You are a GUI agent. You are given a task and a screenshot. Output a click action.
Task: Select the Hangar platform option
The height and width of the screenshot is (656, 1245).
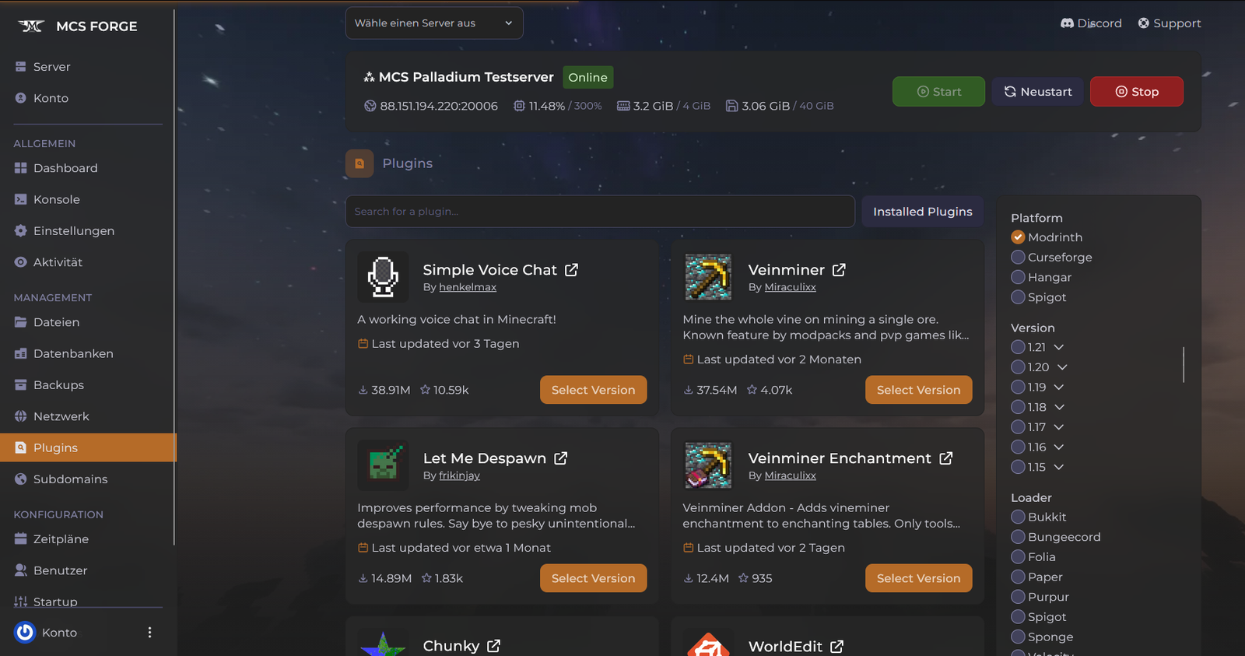coord(1018,277)
